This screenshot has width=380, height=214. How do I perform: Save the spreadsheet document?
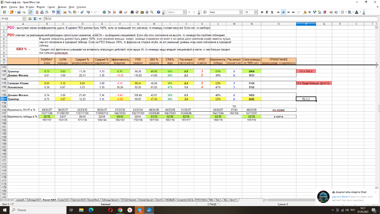point(19,12)
